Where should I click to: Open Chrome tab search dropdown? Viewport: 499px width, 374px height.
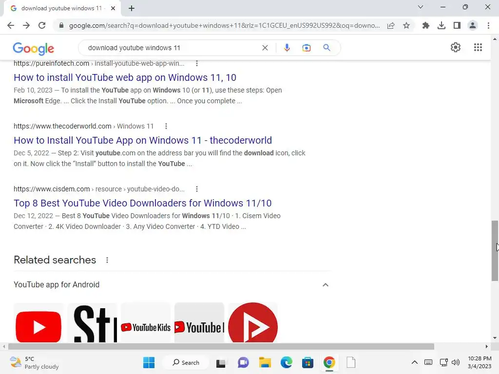click(x=421, y=7)
